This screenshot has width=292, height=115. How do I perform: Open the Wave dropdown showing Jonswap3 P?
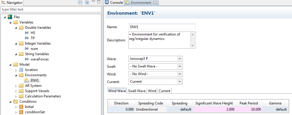156,59
